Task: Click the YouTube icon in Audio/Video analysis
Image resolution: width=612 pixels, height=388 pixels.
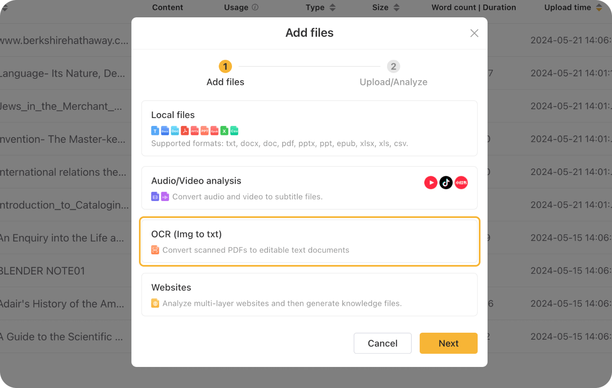Action: [430, 182]
